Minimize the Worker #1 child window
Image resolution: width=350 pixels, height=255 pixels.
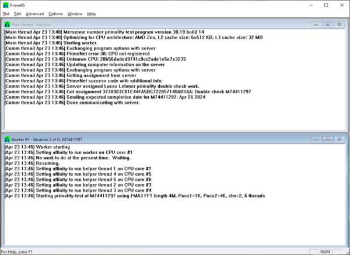click(x=316, y=139)
